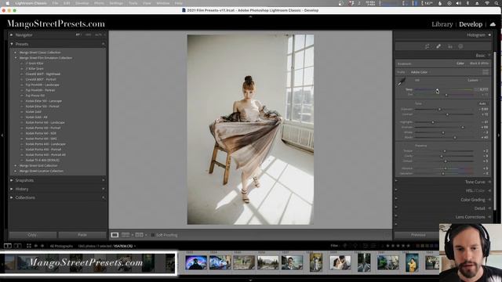This screenshot has width=502, height=282.
Task: Click the cloud sync status icon
Action: click(x=493, y=24)
